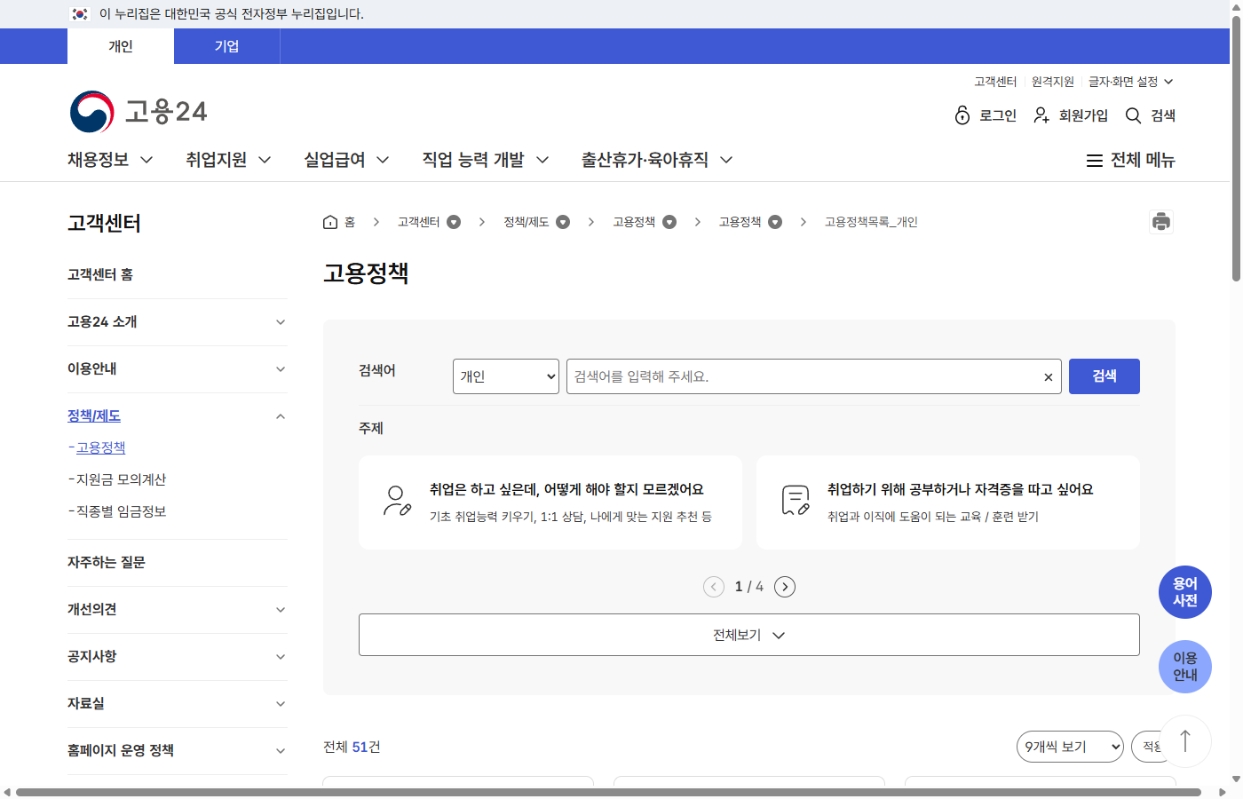Click the 이용안내 floating circle icon
This screenshot has width=1243, height=799.
pyautogui.click(x=1185, y=667)
